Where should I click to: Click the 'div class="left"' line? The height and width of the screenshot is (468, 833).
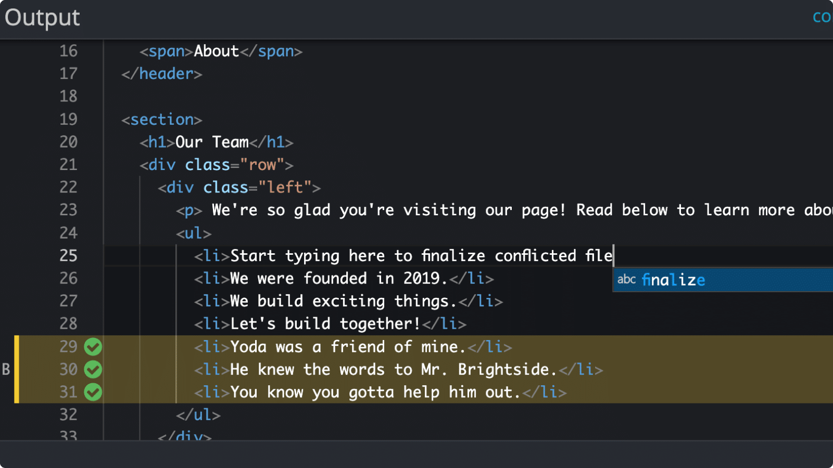[x=239, y=187]
